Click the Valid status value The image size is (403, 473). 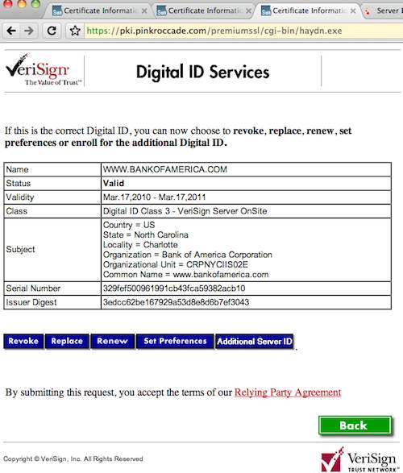point(114,183)
